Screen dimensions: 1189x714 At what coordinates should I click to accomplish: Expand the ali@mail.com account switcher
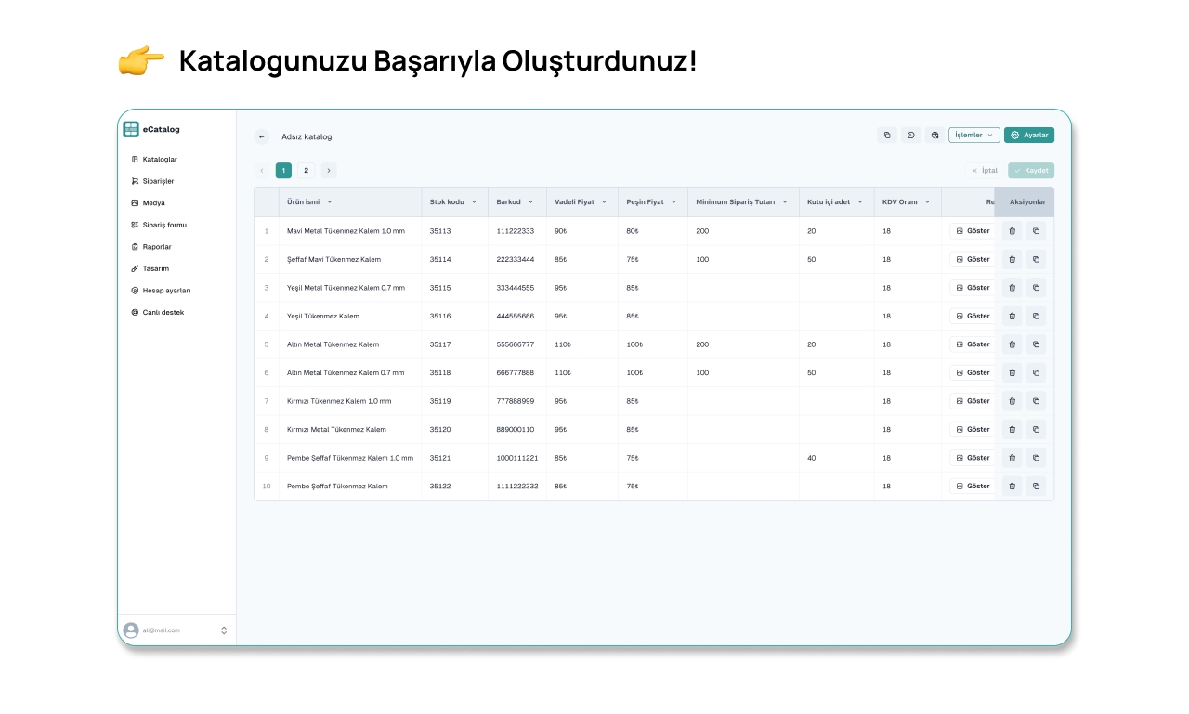coord(224,630)
